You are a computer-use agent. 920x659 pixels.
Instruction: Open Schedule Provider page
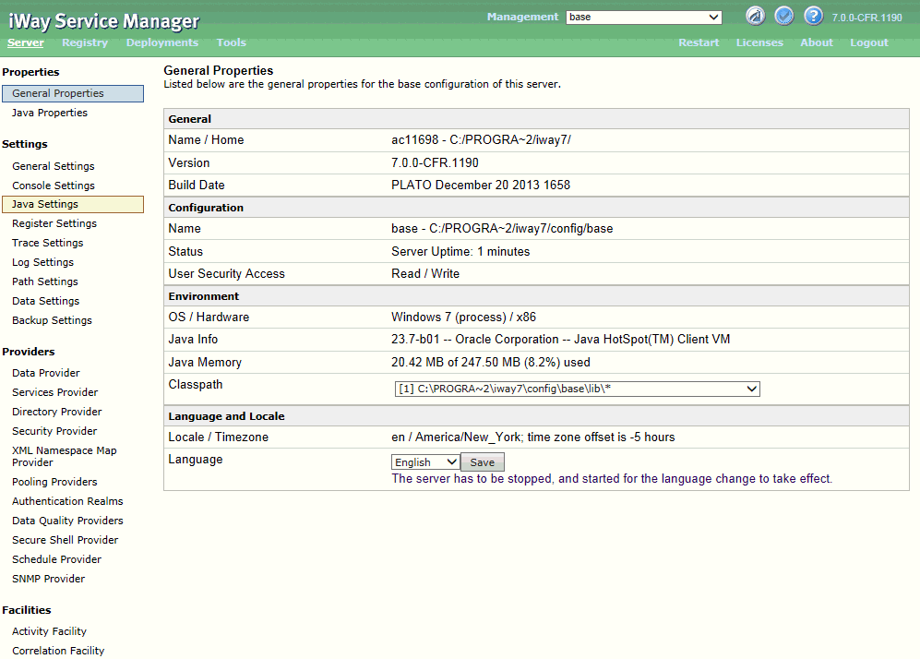[57, 559]
